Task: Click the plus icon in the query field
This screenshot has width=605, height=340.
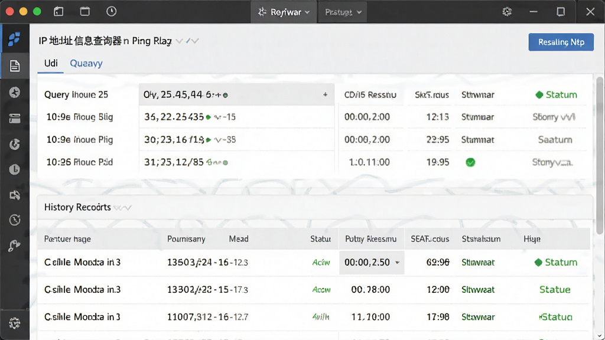Action: click(326, 94)
